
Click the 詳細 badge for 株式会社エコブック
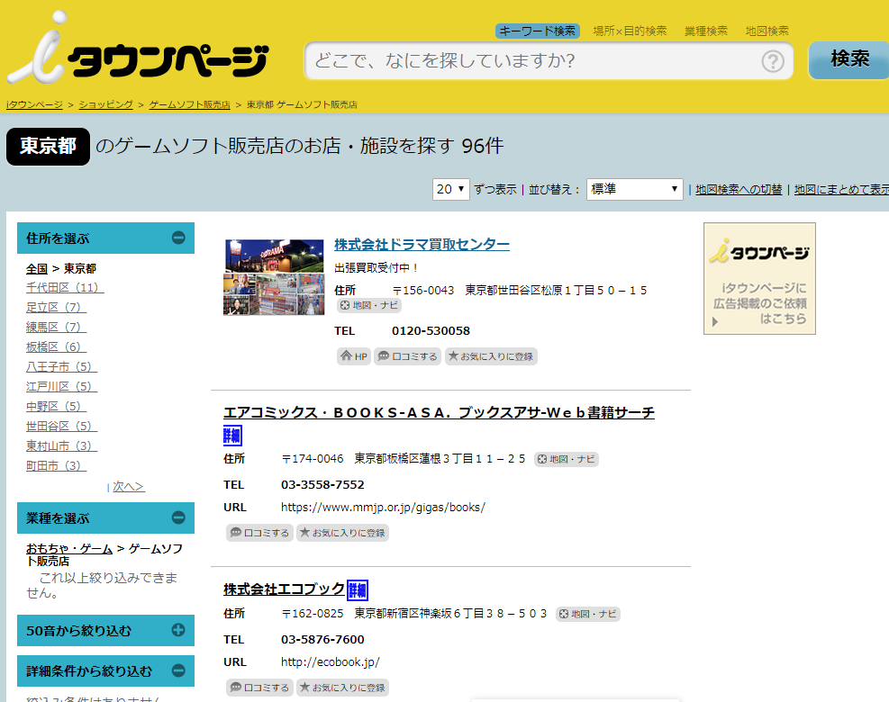[358, 590]
